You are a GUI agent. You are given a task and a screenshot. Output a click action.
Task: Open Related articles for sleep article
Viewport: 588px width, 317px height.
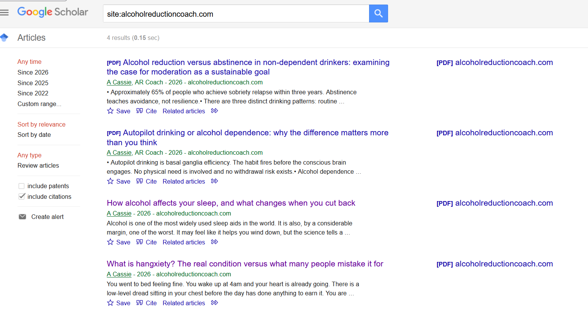point(184,242)
